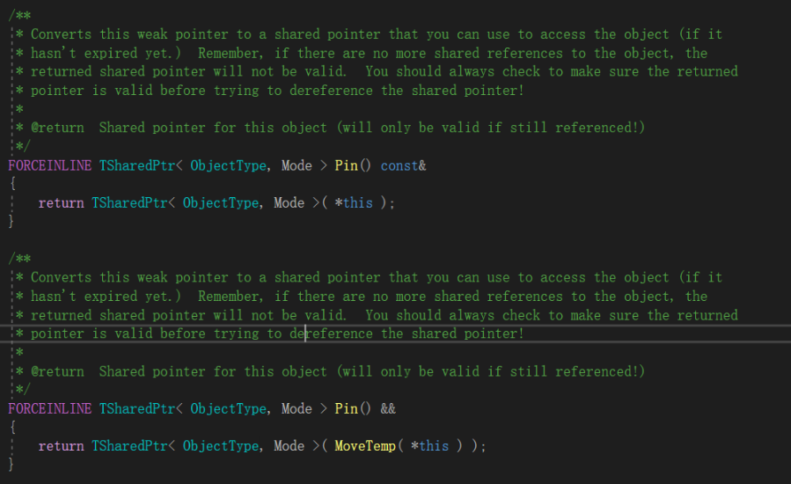The width and height of the screenshot is (791, 484).
Task: Click the return keyword before MoveTemp line's TSharedPtr
Action: 61,446
